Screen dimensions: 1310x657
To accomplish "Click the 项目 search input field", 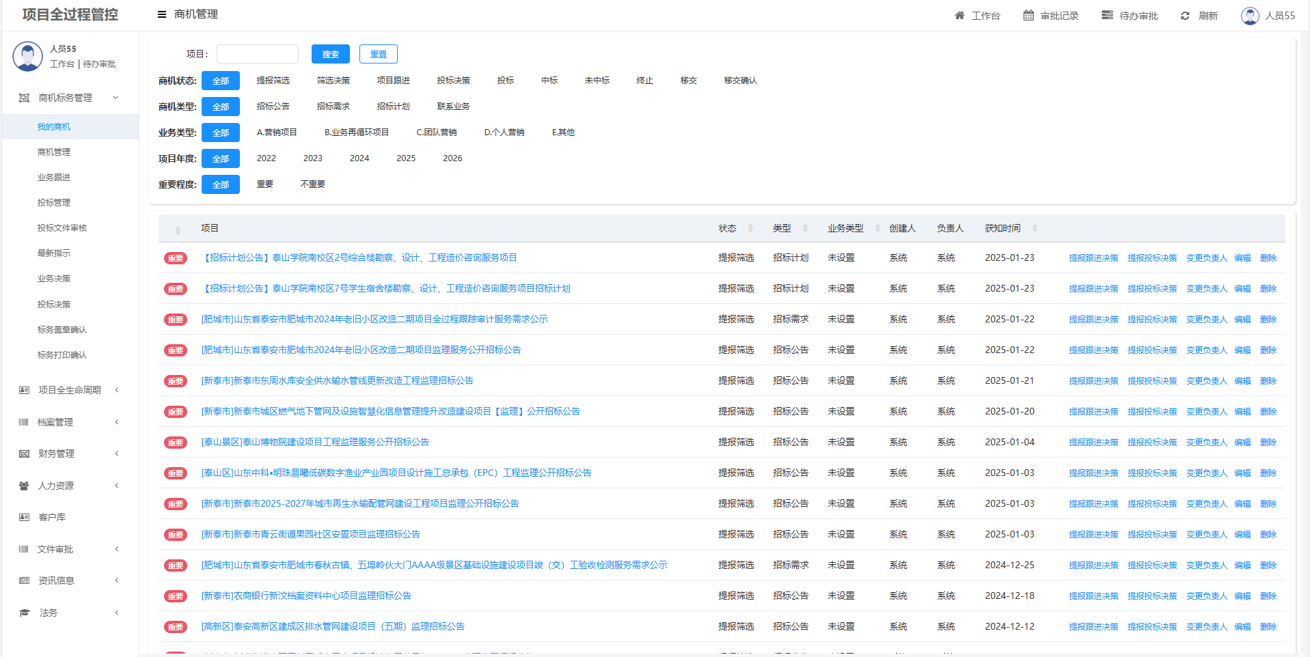I will click(x=257, y=54).
